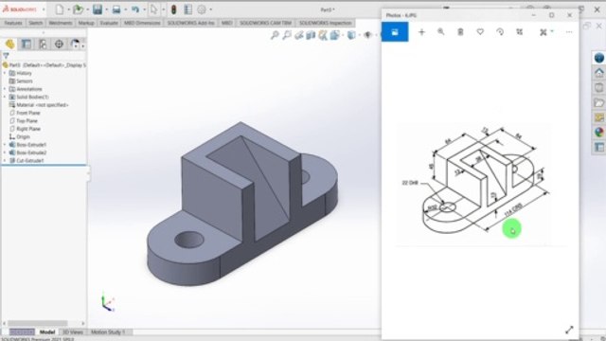Click the Display Style cube icon
606x341 pixels.
(x=351, y=35)
